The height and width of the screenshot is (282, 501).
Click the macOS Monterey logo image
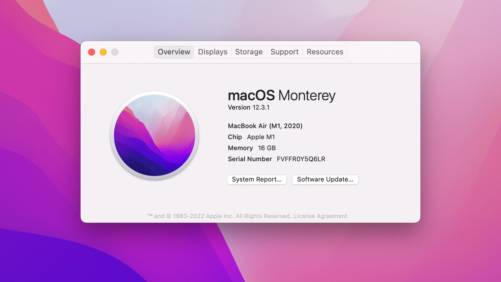click(154, 135)
